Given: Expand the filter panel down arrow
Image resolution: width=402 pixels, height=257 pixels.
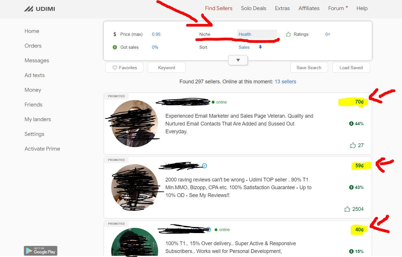Looking at the screenshot, I should pyautogui.click(x=238, y=60).
